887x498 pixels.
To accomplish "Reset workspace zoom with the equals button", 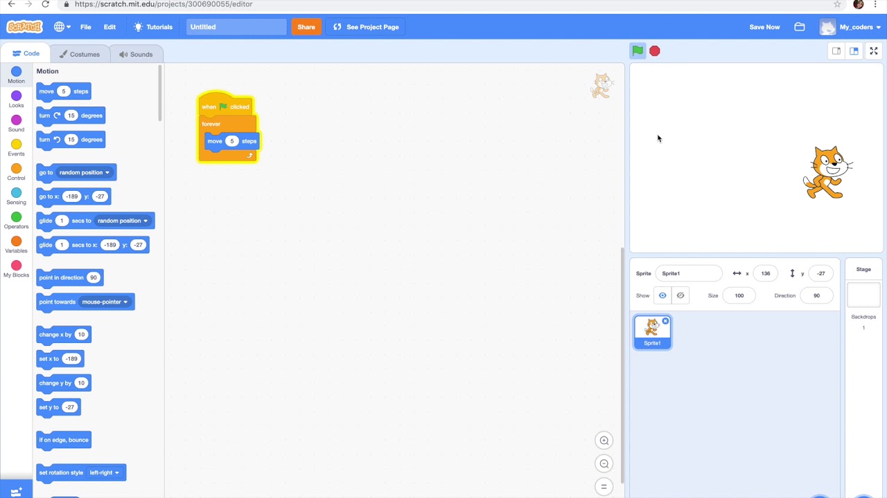I will [x=604, y=487].
